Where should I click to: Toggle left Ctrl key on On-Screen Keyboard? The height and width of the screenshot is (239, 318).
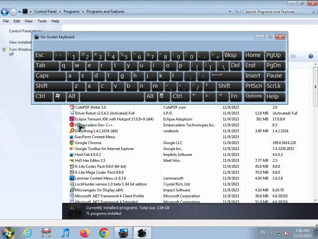[43, 96]
